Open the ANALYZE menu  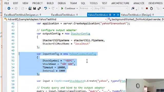(139, 3)
